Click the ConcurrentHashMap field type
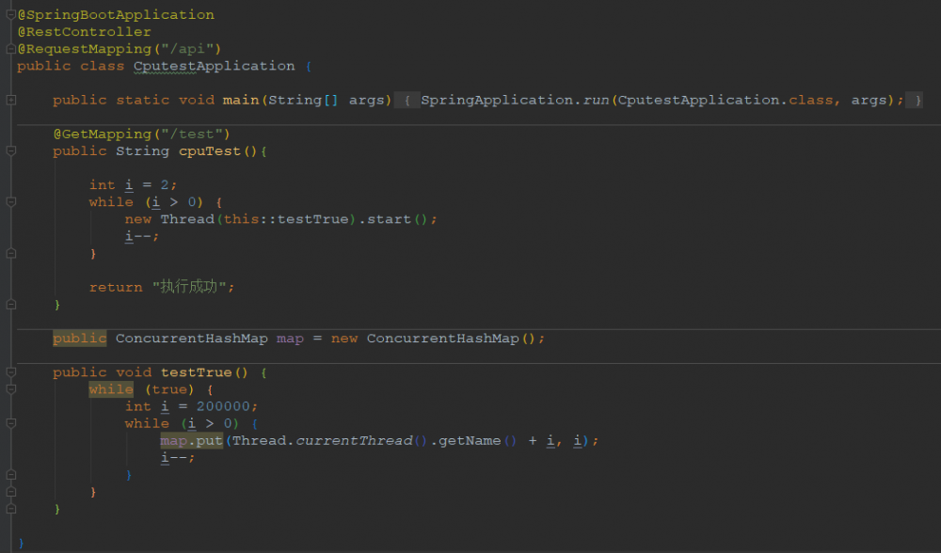This screenshot has height=553, width=941. point(191,339)
